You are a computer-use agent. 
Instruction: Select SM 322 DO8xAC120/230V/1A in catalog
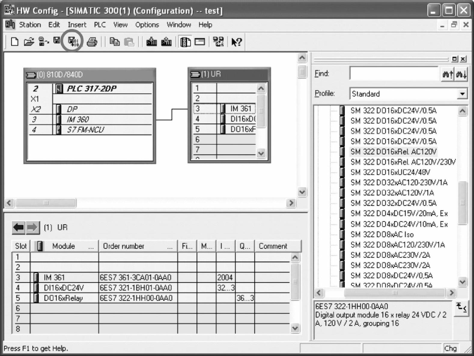pos(397,245)
